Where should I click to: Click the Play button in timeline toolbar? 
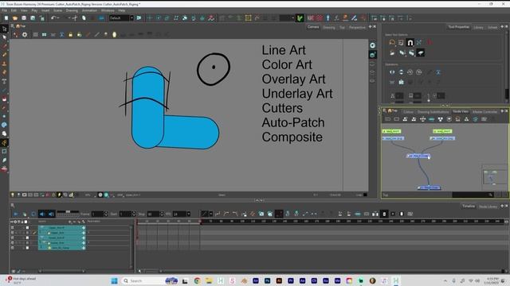(16, 214)
